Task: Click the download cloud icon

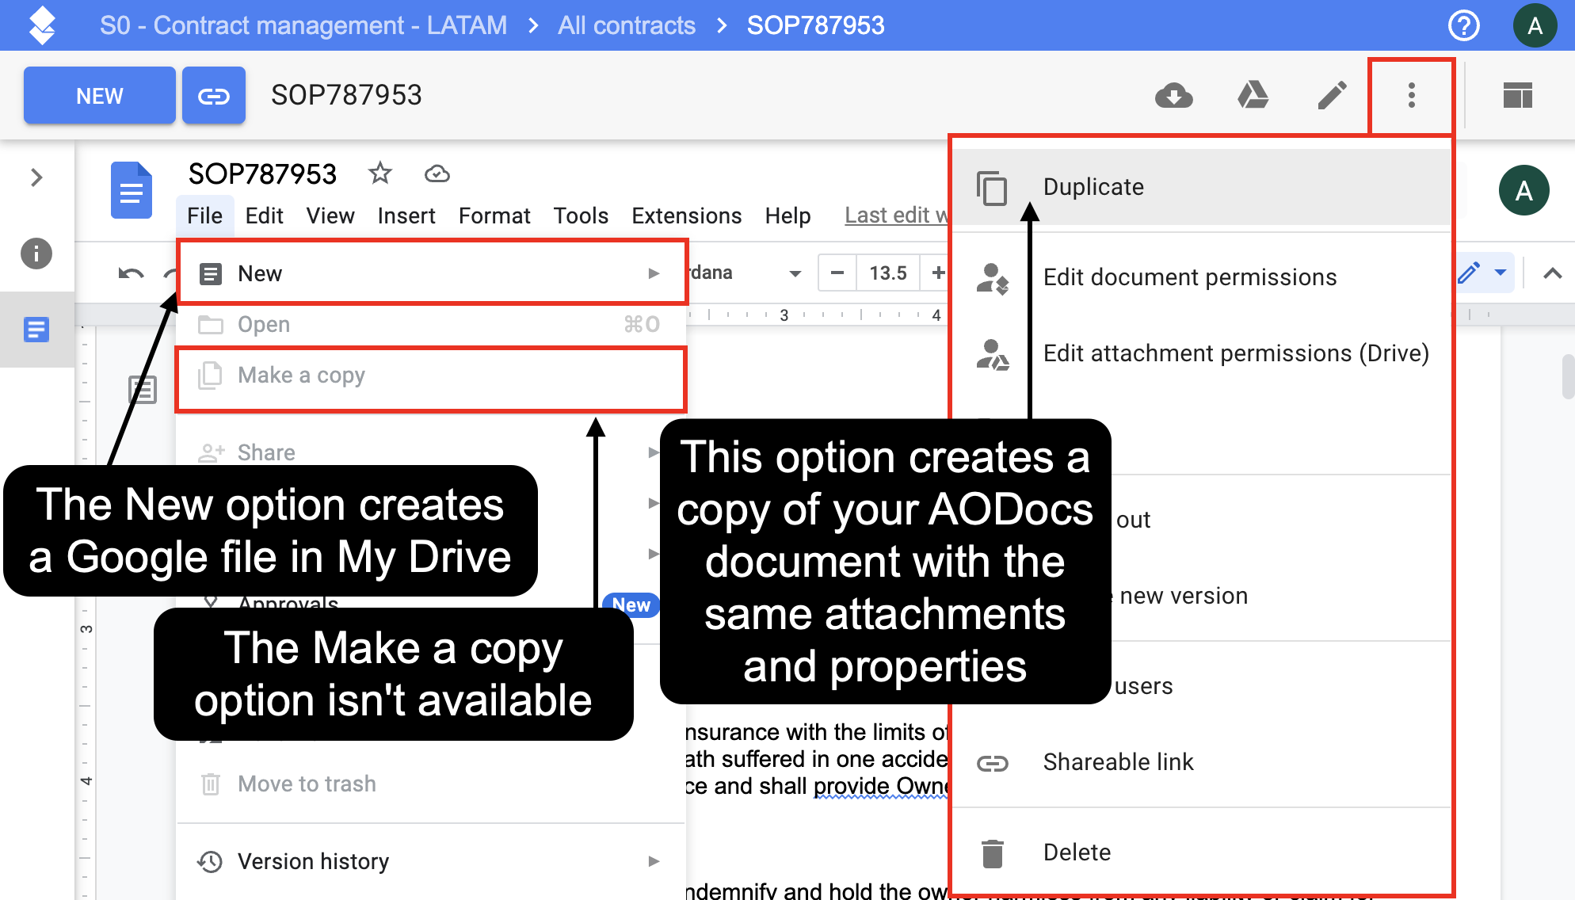Action: pyautogui.click(x=1173, y=96)
